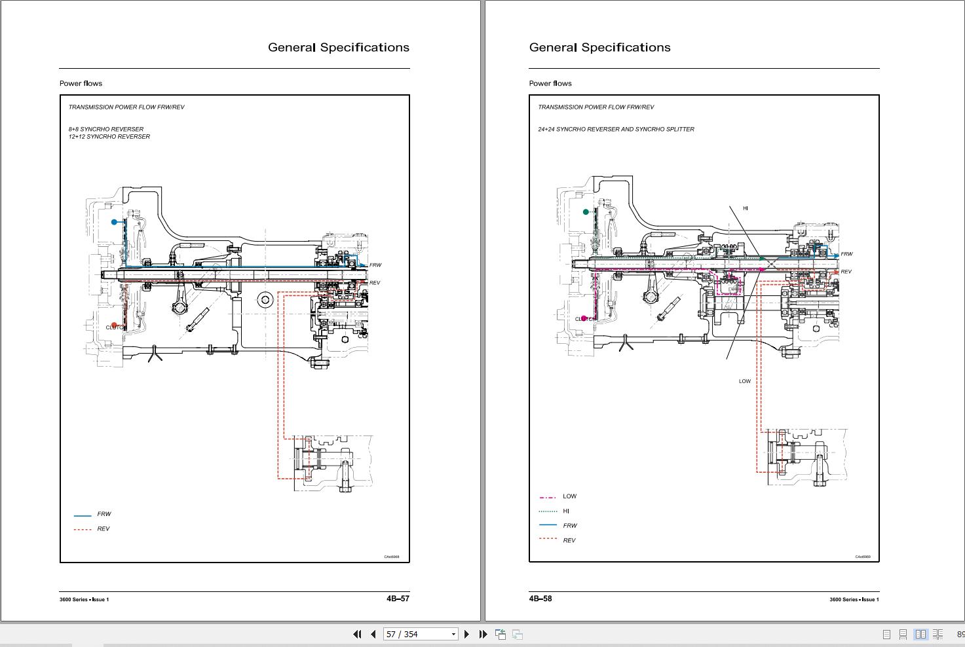This screenshot has height=647, width=965.
Task: Click the HI legend entry on right page
Action: pos(554,511)
